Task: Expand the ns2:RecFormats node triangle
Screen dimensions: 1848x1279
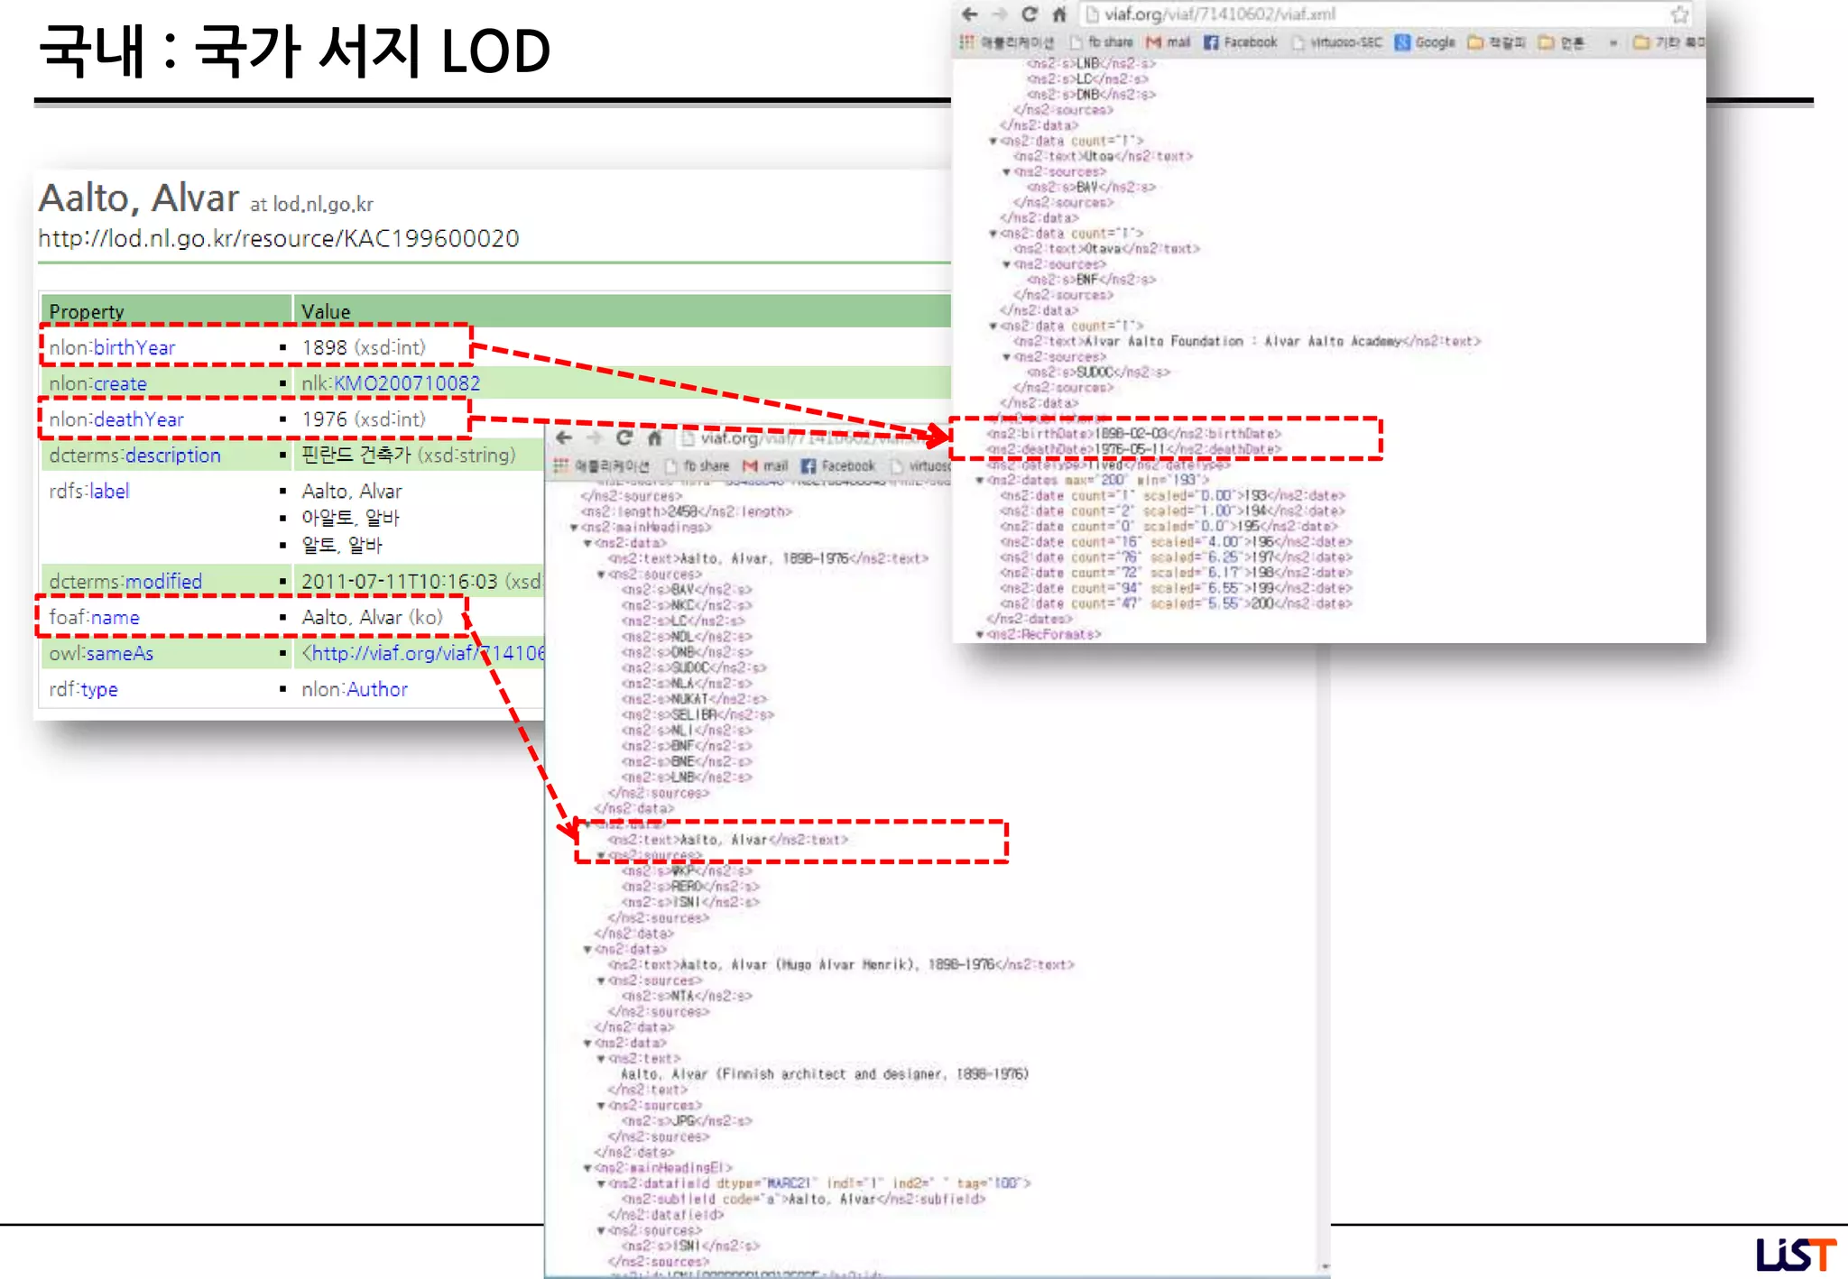Action: tap(980, 635)
